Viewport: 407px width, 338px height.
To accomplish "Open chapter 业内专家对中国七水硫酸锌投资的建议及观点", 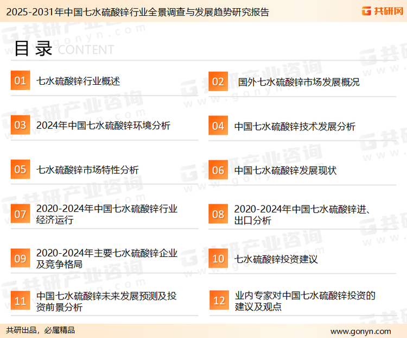I will click(305, 301).
